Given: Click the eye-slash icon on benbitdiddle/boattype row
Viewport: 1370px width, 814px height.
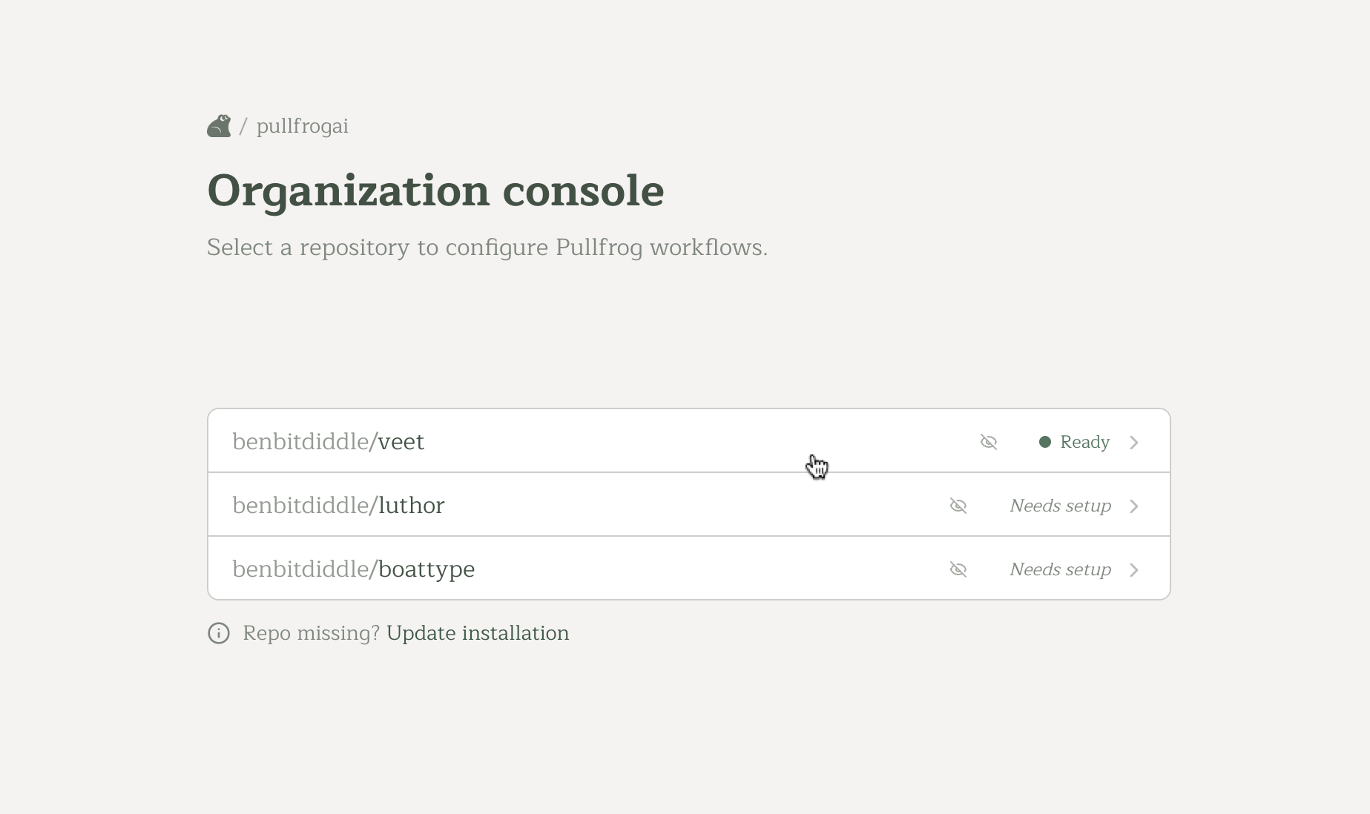Looking at the screenshot, I should click(958, 569).
